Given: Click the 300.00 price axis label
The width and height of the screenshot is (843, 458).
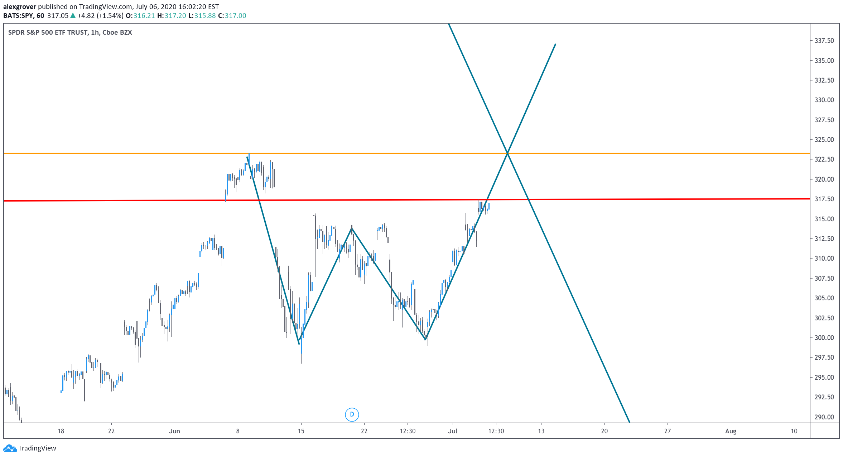Looking at the screenshot, I should click(x=824, y=338).
